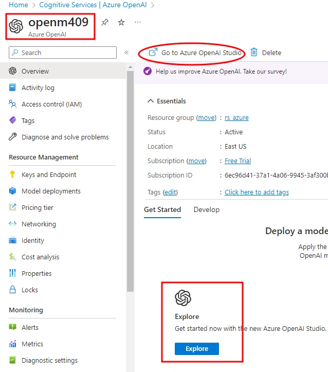Click the magnifier icon in Search box
328x372 pixels.
click(x=15, y=52)
